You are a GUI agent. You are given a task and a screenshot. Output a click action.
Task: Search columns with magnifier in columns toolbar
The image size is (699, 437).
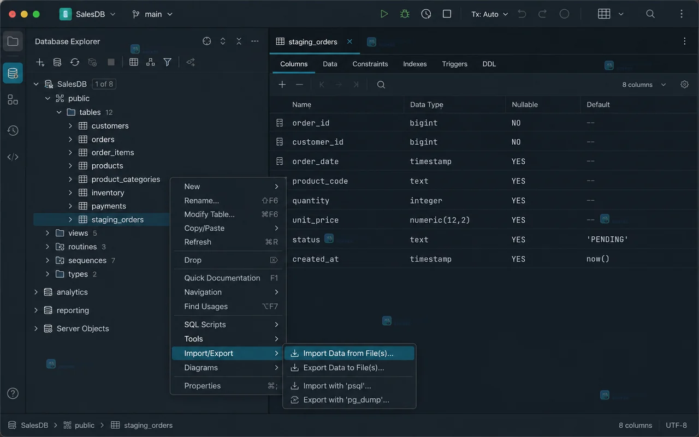381,85
